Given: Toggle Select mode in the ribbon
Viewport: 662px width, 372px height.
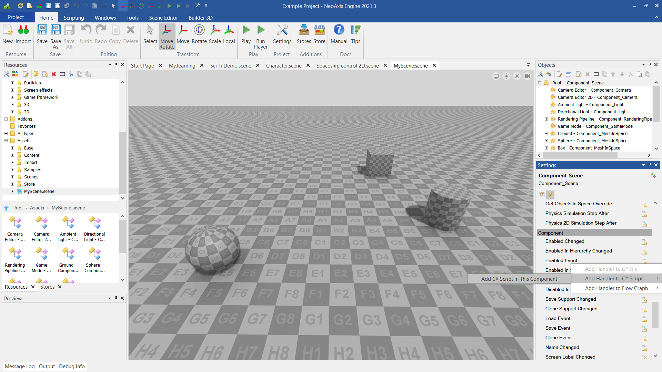Looking at the screenshot, I should click(x=150, y=34).
